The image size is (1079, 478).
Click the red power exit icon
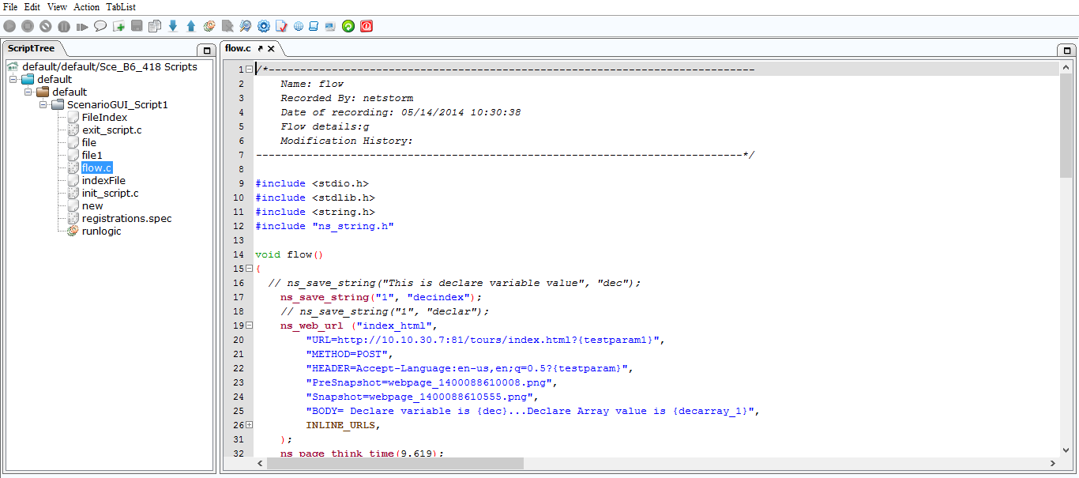367,26
